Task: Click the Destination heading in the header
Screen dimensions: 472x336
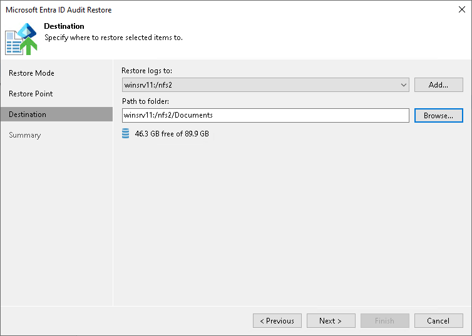Action: click(64, 26)
